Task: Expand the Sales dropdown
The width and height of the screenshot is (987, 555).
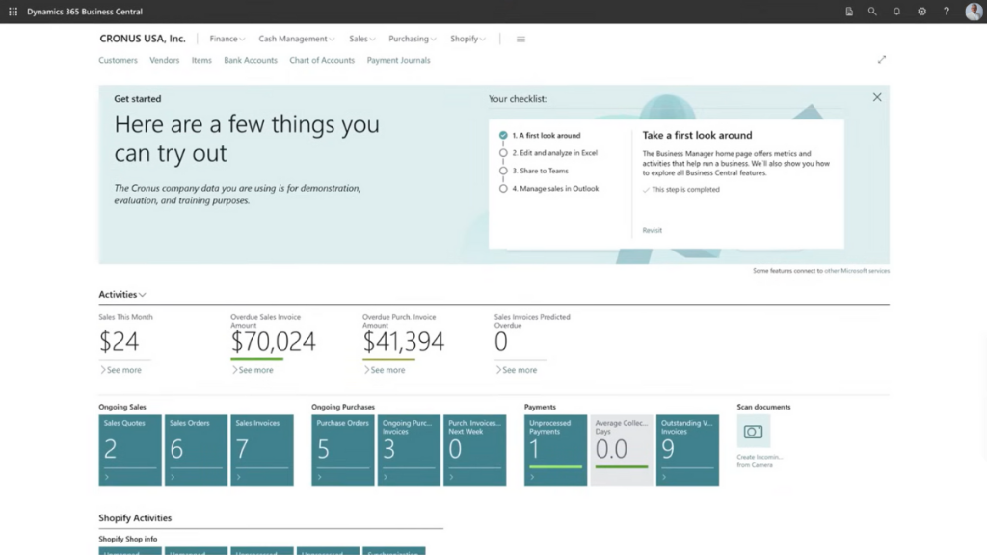Action: 360,39
